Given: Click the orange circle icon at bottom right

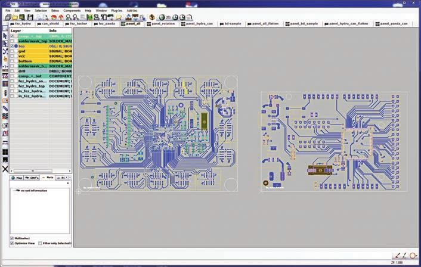Looking at the screenshot, I should pos(413,255).
